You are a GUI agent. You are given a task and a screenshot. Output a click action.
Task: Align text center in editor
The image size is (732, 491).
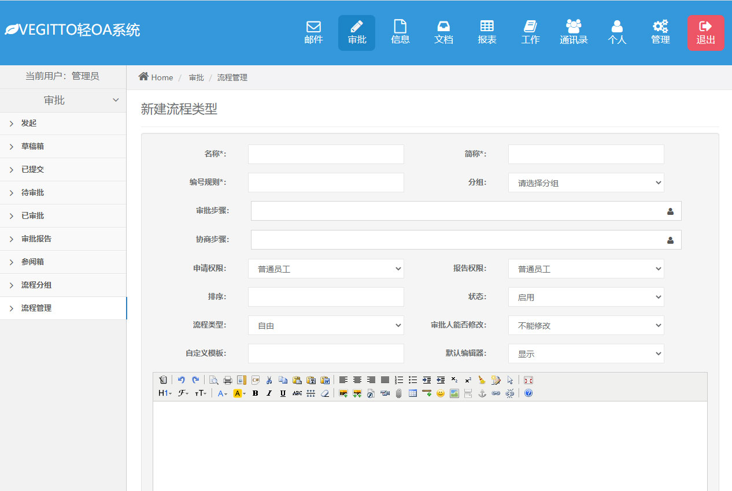click(x=357, y=380)
